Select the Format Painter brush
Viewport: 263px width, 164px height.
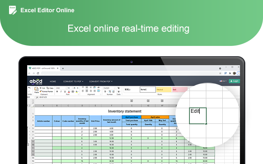[x=41, y=91]
